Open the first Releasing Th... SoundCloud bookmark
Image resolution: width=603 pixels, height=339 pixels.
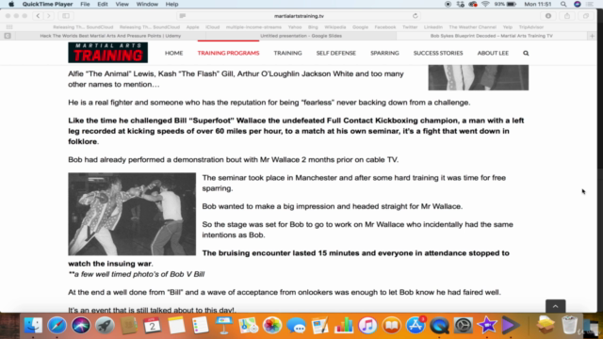pos(83,27)
